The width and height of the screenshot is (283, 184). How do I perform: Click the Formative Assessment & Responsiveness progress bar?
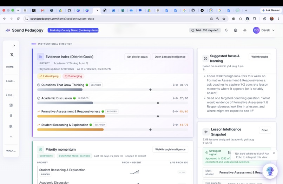[x=113, y=116]
